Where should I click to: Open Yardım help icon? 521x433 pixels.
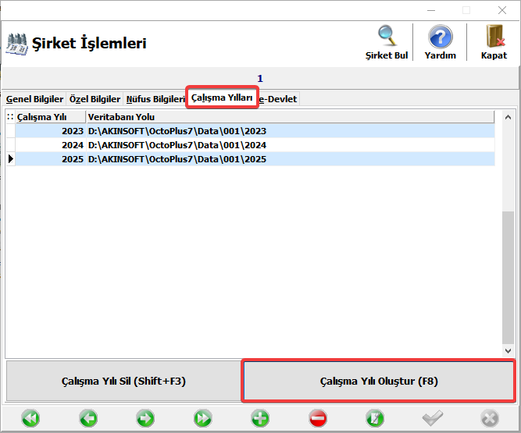click(440, 37)
